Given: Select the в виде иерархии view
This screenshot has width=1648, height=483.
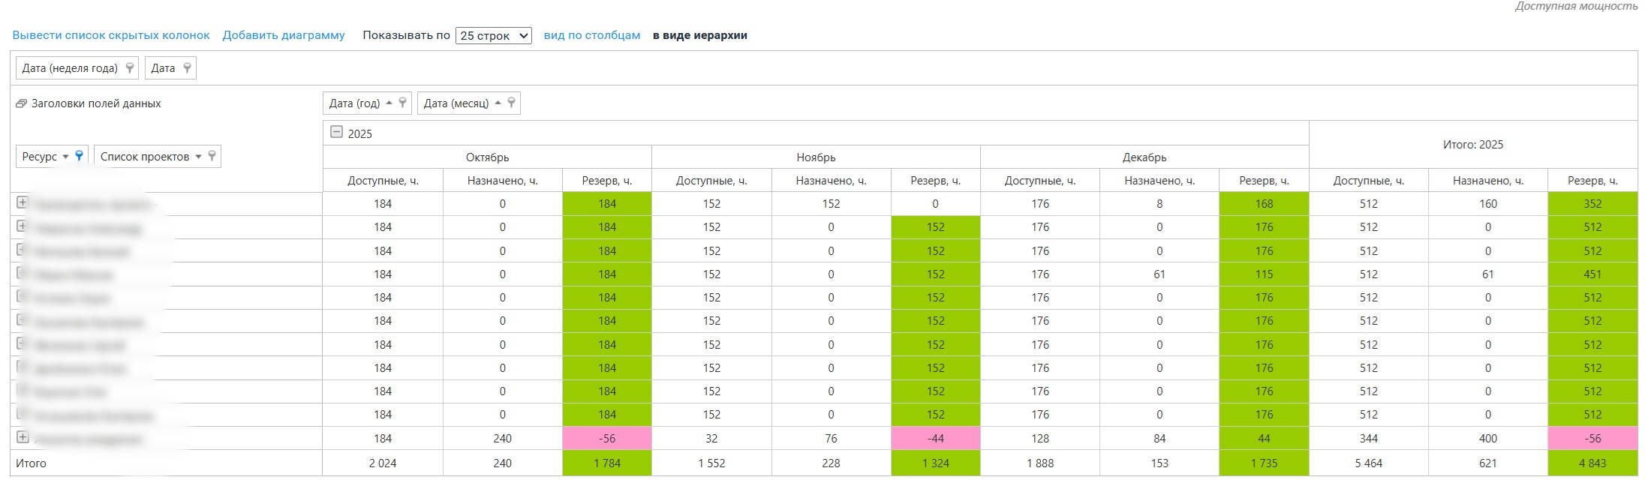Looking at the screenshot, I should (699, 35).
